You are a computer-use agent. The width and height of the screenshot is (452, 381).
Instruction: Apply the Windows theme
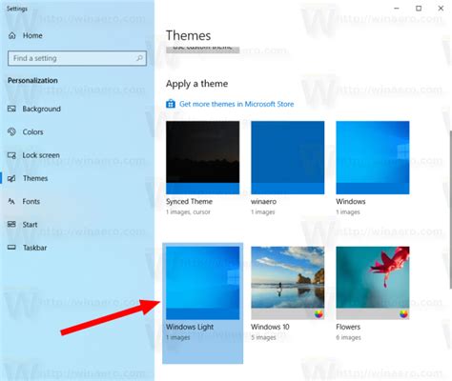[373, 157]
